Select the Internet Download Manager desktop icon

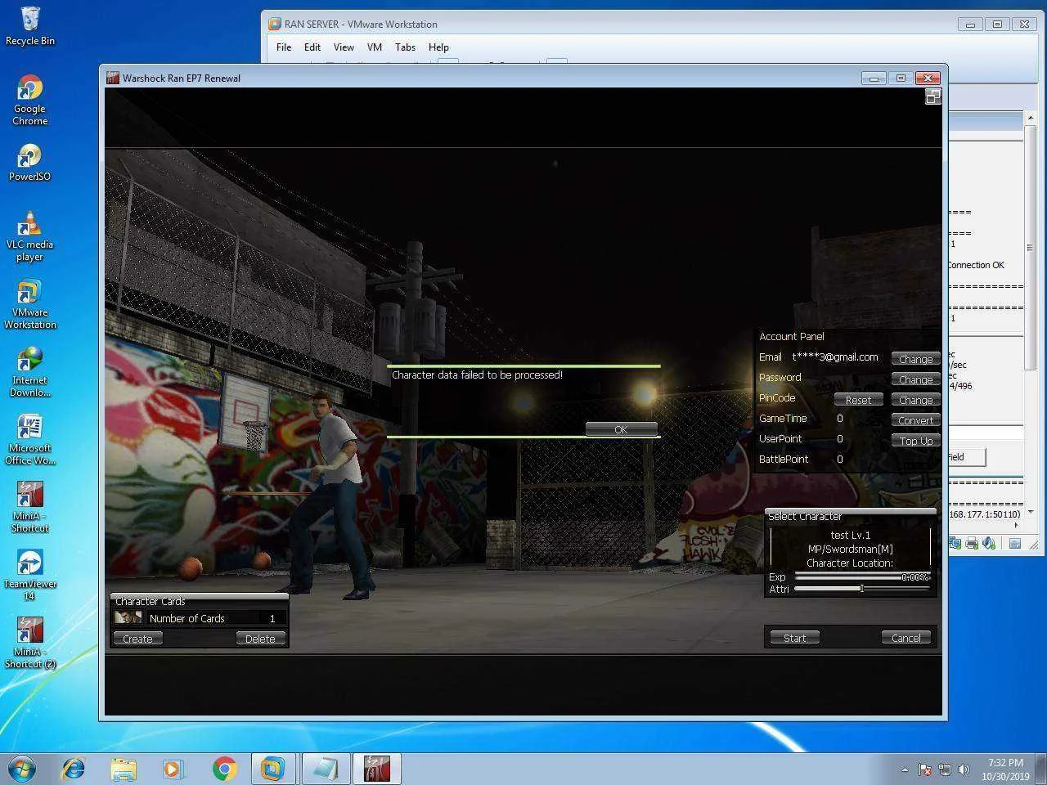30,372
